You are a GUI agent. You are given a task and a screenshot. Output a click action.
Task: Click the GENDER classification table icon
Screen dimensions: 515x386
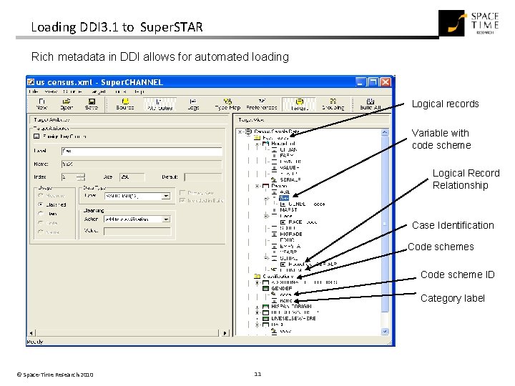tap(265, 289)
